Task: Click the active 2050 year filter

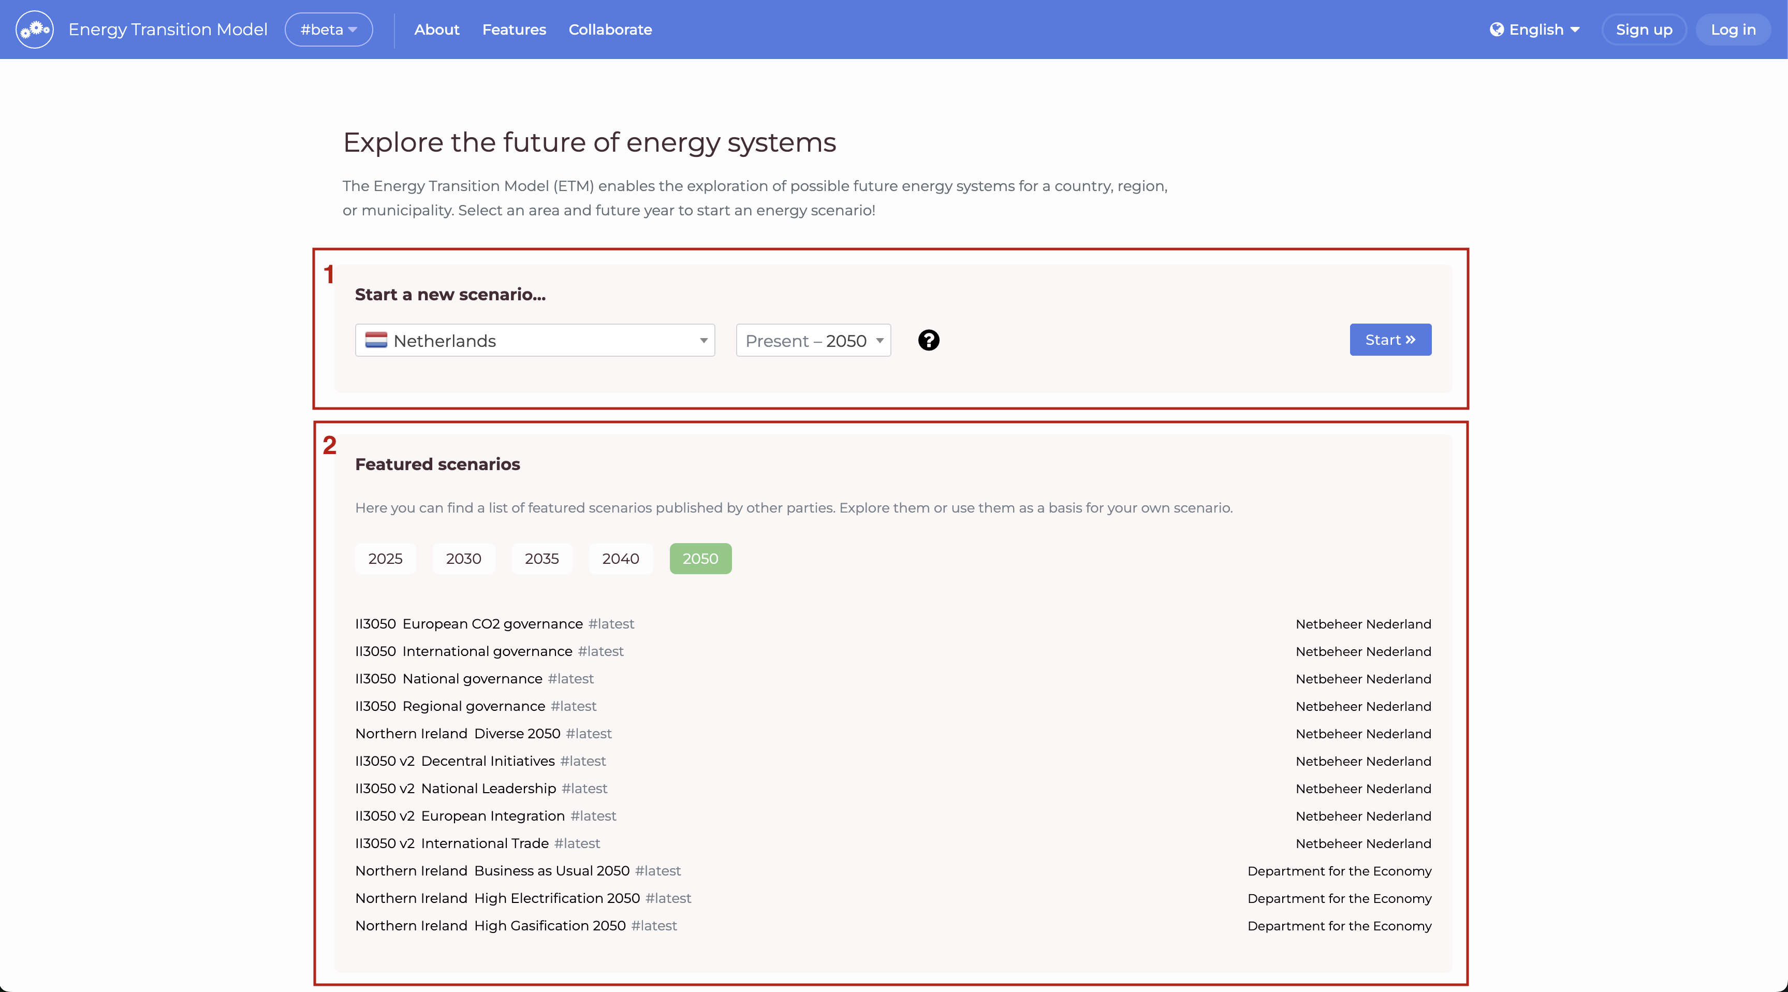Action: pyautogui.click(x=700, y=558)
